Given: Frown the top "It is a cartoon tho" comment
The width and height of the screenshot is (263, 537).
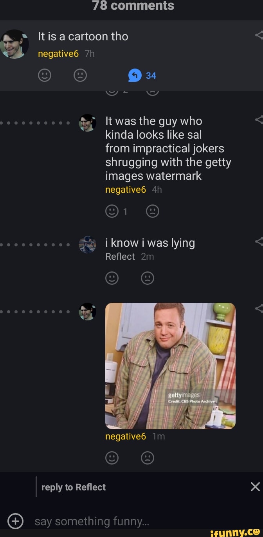Looking at the screenshot, I should [80, 75].
